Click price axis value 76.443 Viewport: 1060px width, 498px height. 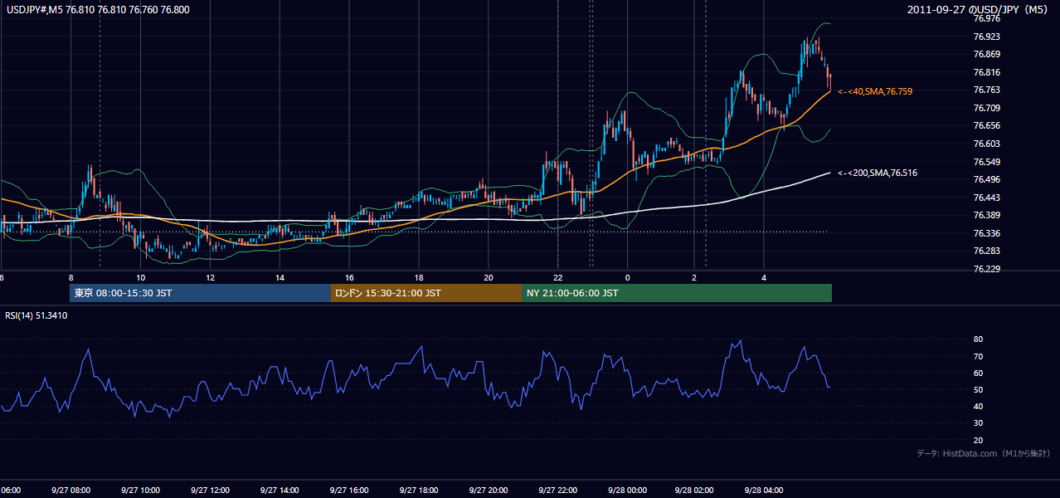[x=986, y=198]
